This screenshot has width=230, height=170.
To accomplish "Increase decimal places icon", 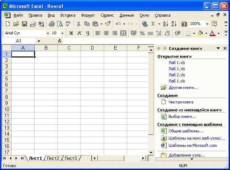I will point(159,33).
